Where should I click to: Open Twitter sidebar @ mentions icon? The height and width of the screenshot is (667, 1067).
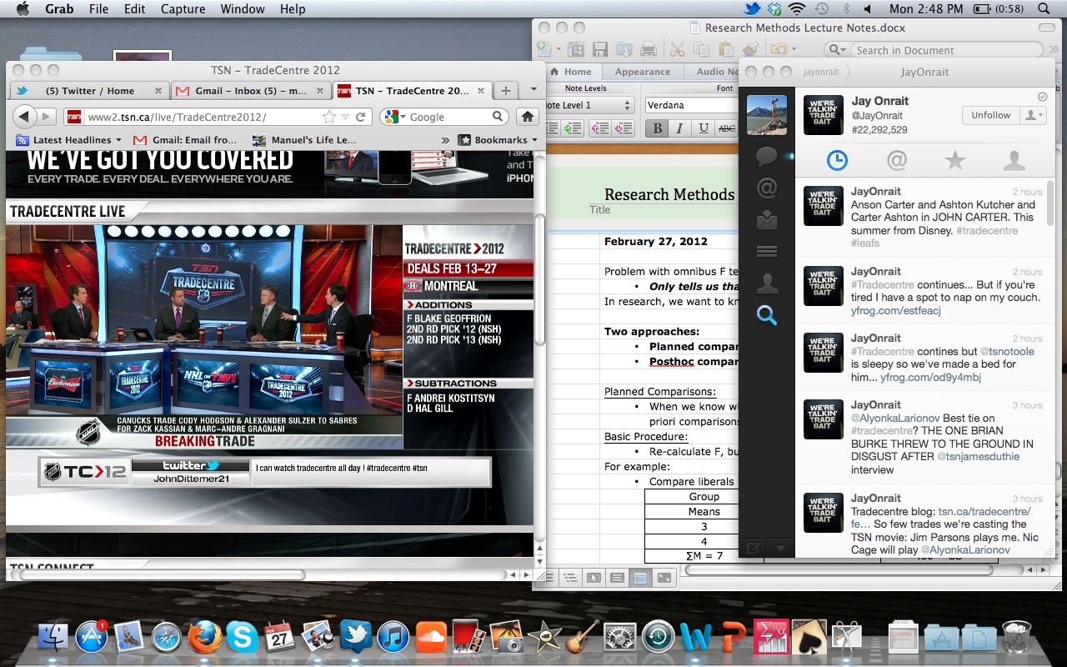[766, 188]
